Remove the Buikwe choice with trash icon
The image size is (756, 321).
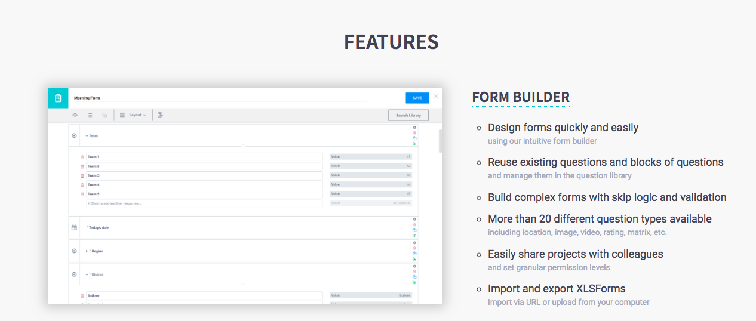coord(82,295)
